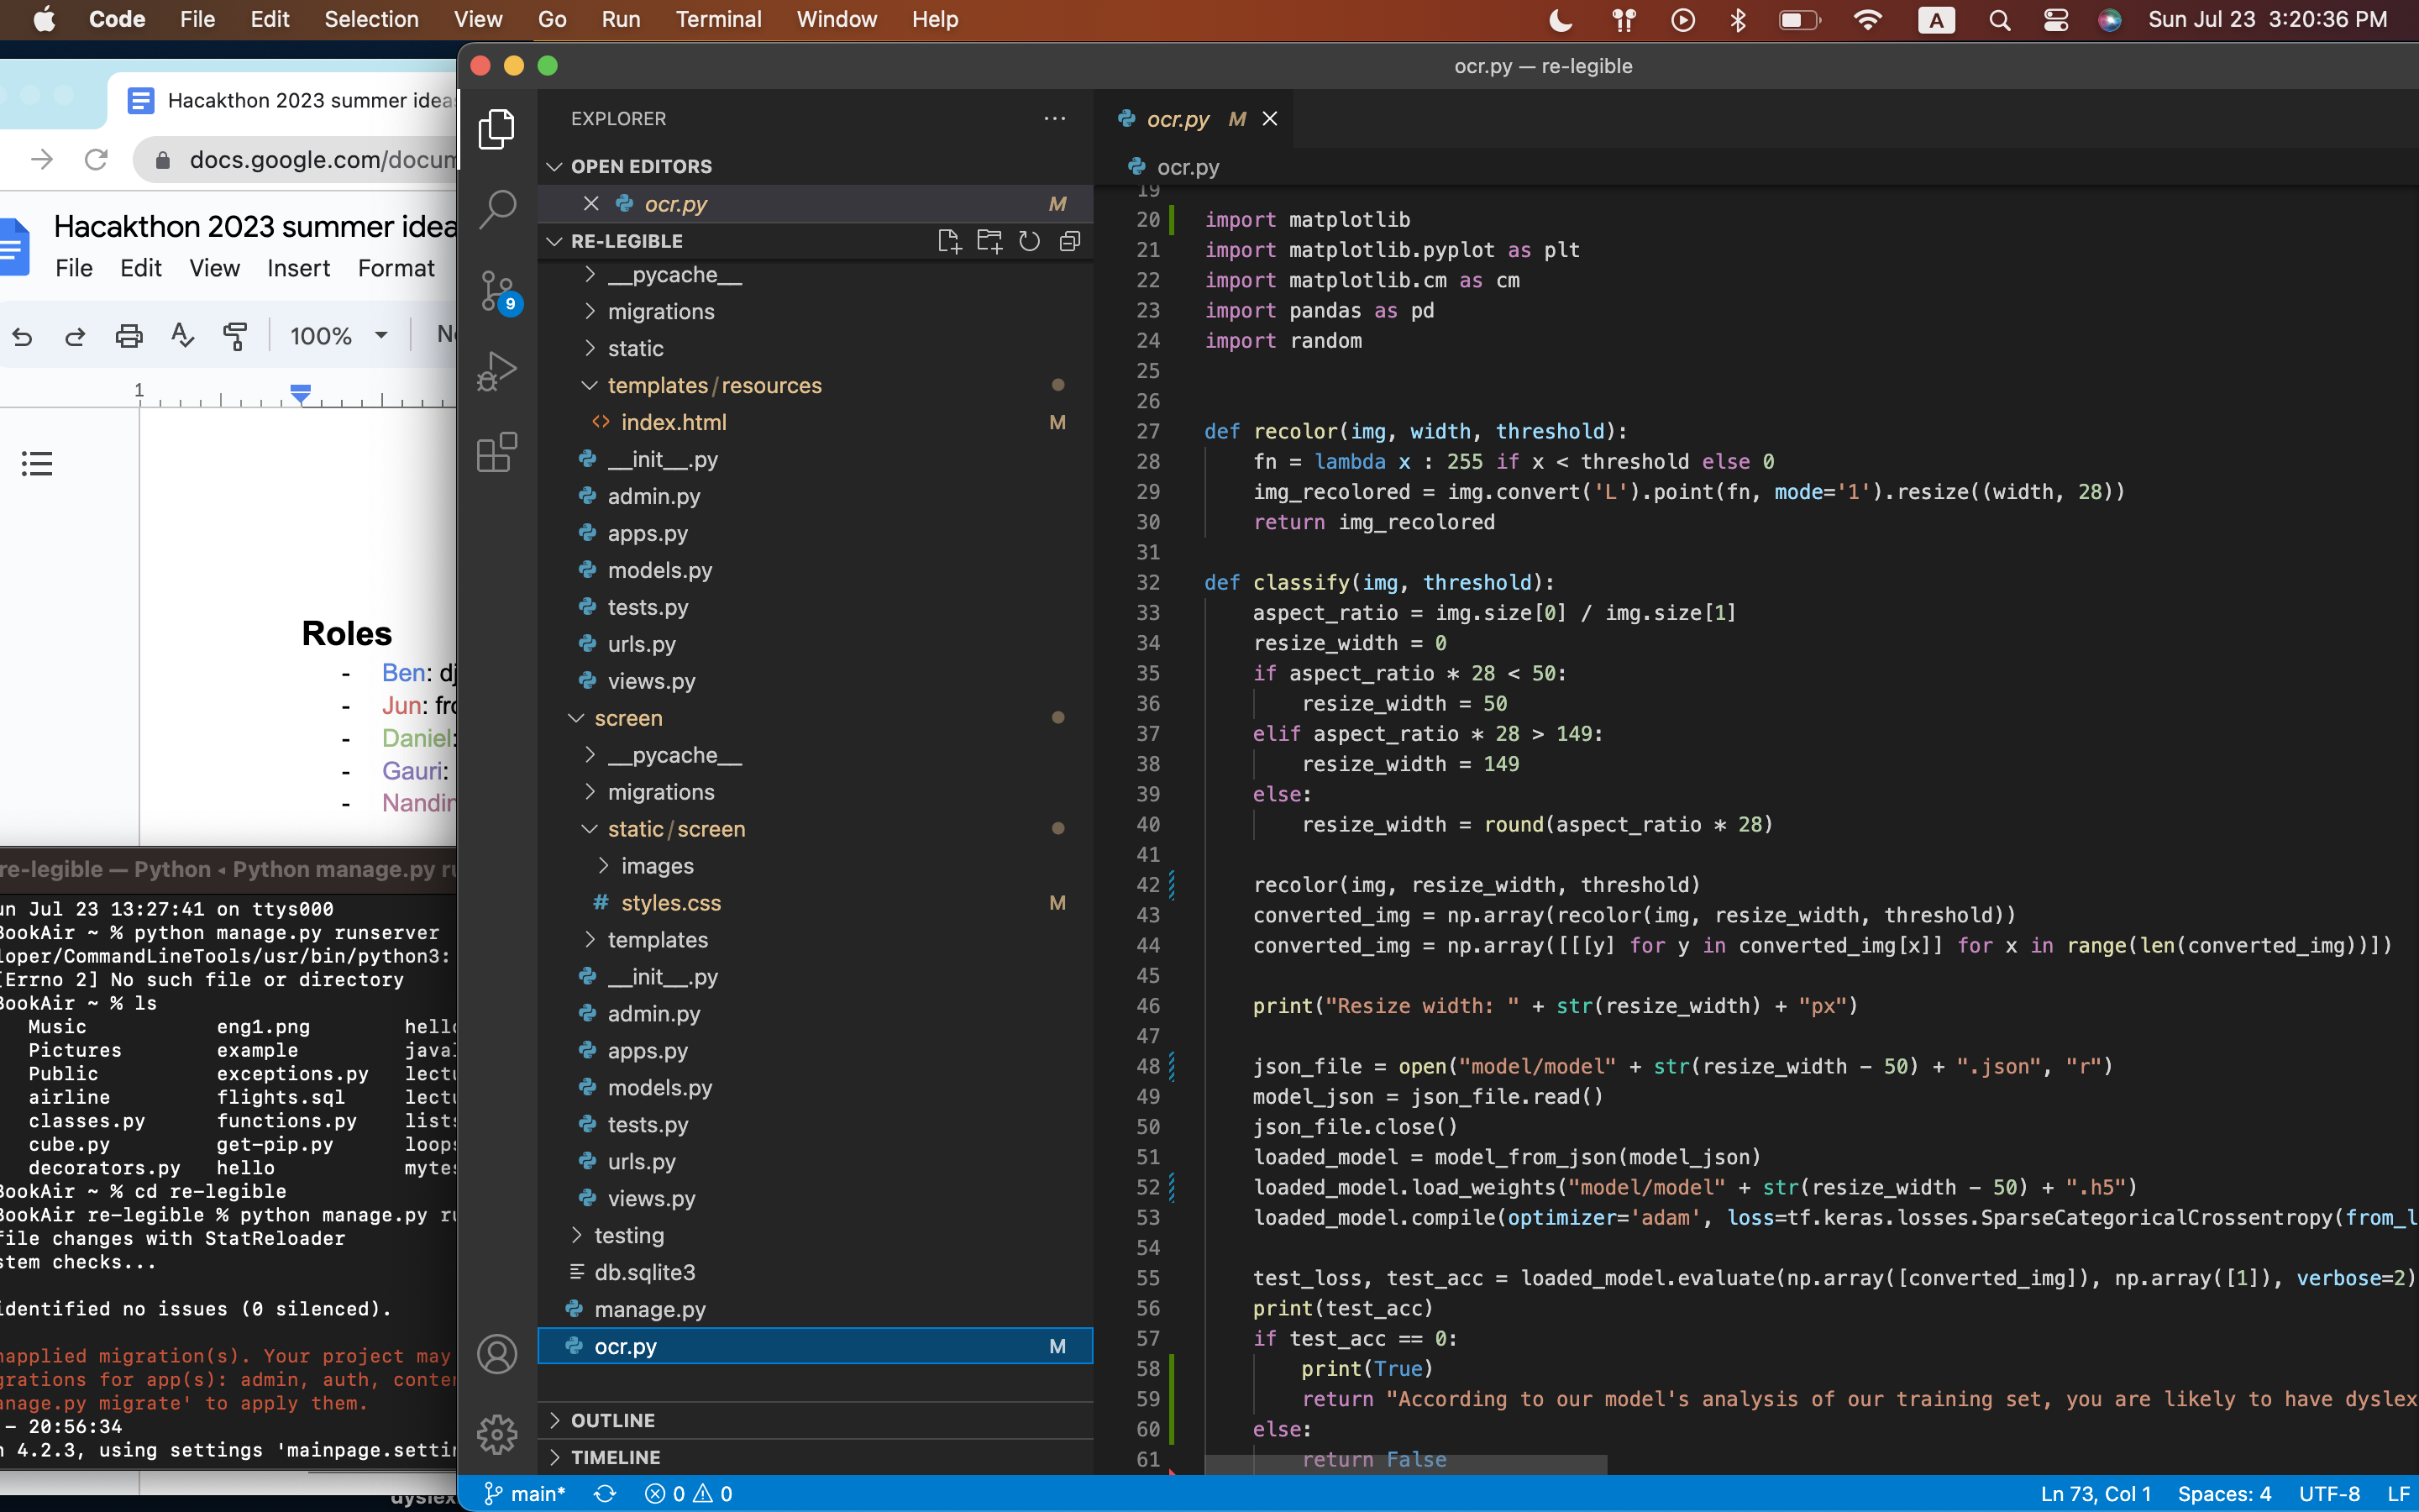Image resolution: width=2419 pixels, height=1512 pixels.
Task: Close the ocr.py editor tab
Action: click(1269, 119)
